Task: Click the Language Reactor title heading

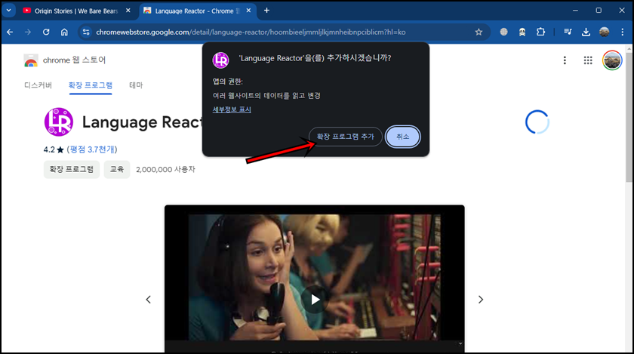Action: tap(142, 122)
